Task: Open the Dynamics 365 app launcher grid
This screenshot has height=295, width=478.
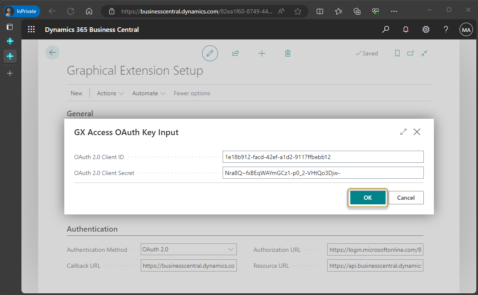Action: [31, 29]
